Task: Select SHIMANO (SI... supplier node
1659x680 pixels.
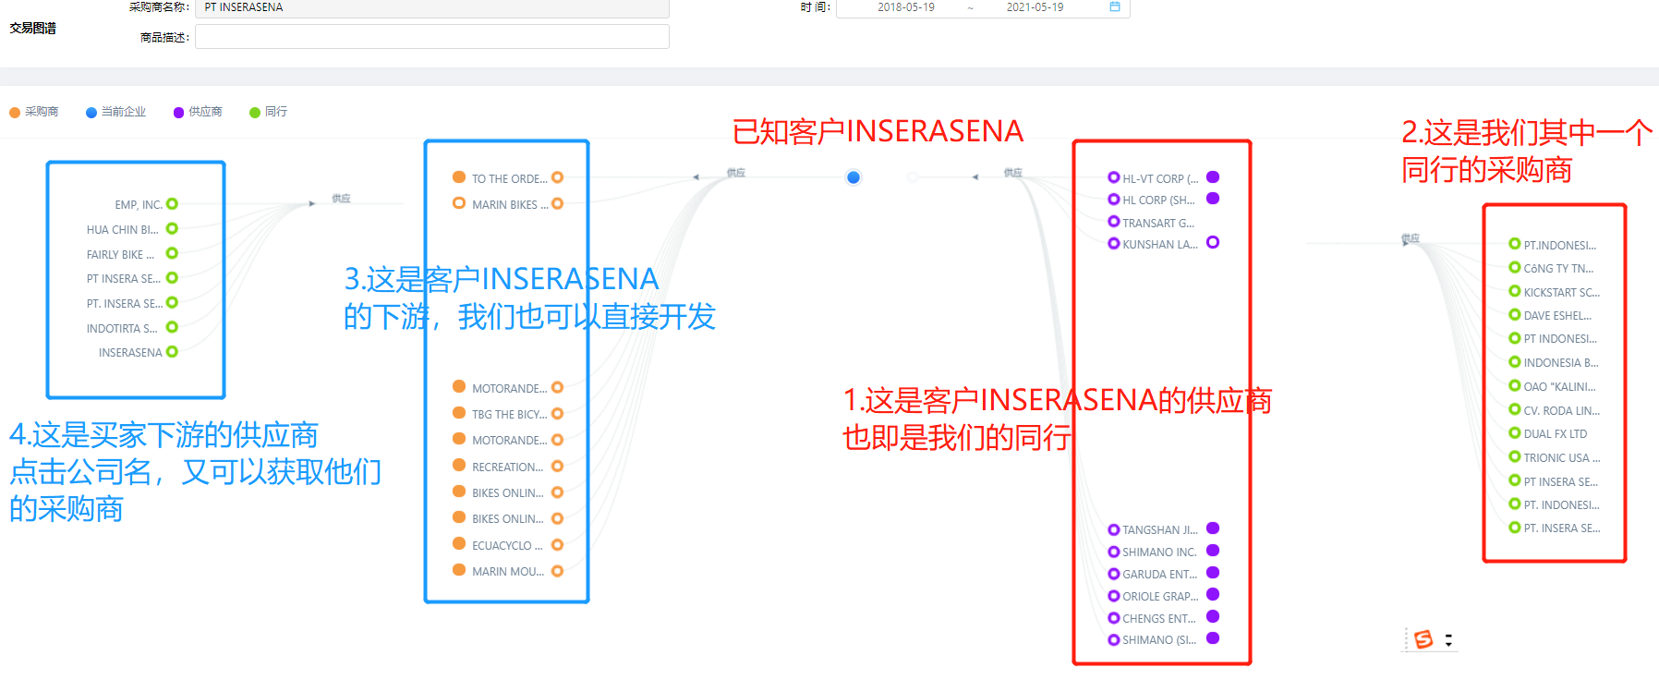Action: (1114, 639)
